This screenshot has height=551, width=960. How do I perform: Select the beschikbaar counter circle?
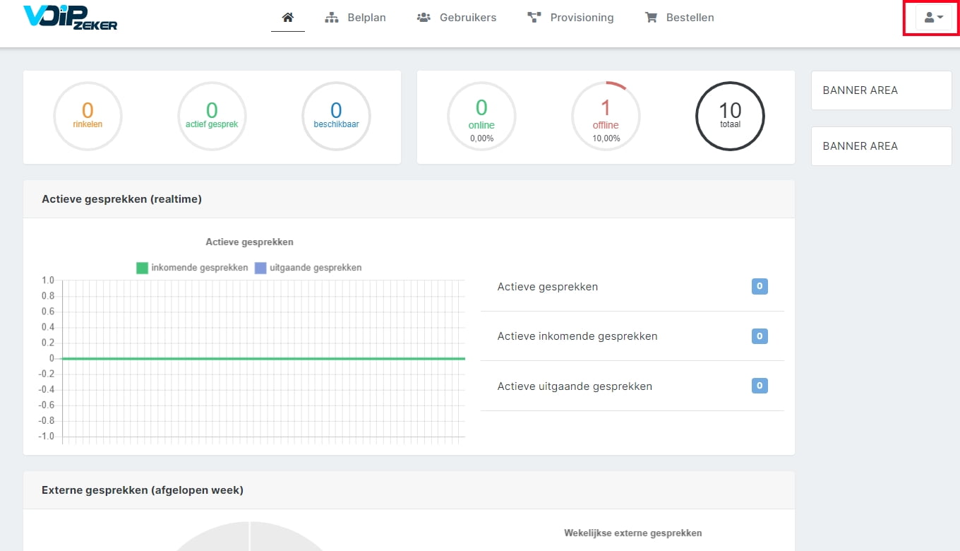pyautogui.click(x=336, y=117)
